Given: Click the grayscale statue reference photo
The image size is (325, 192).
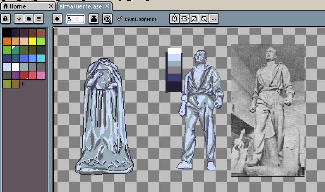Looking at the screenshot, I should pos(267,110).
